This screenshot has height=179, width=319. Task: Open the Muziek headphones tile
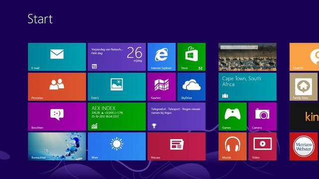(x=233, y=146)
